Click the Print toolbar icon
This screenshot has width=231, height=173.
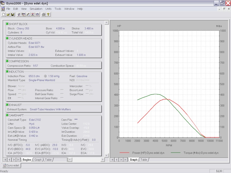[x=44, y=14]
